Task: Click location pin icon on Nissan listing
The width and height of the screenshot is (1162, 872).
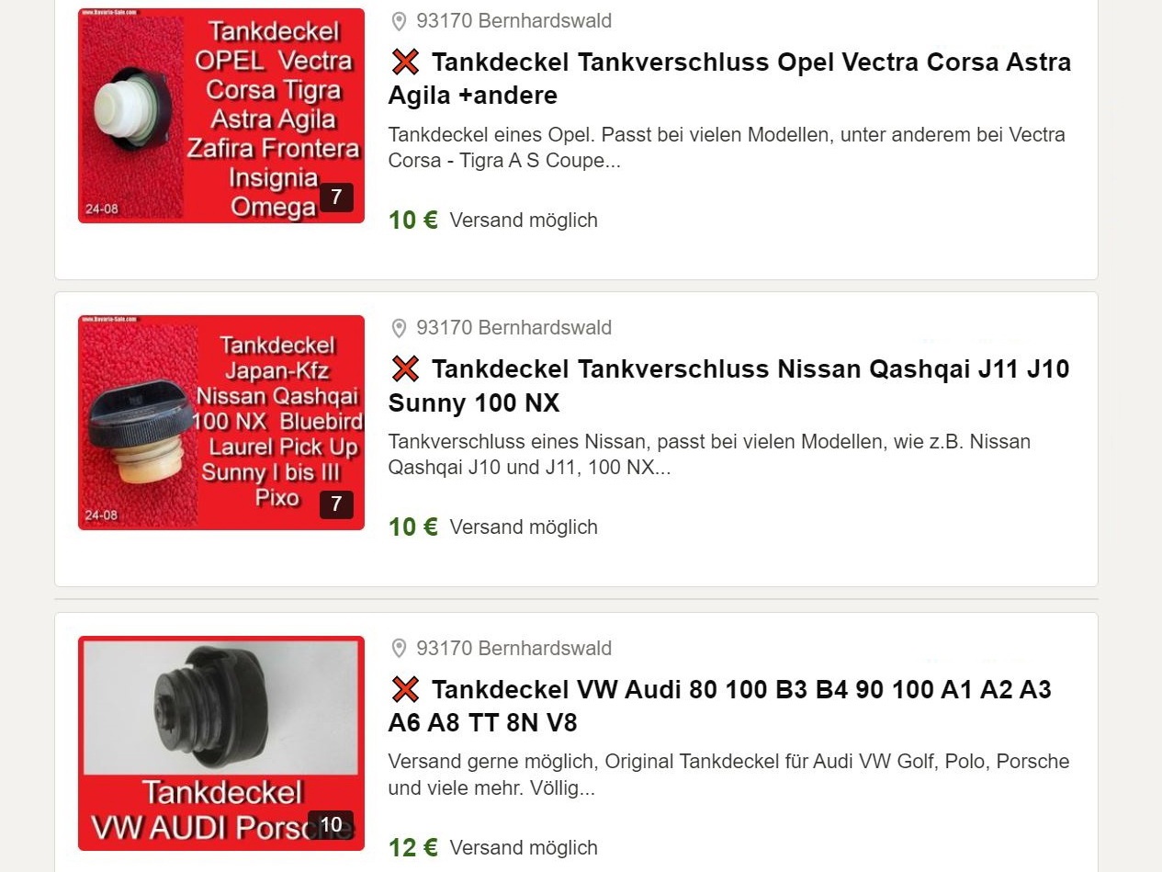Action: pyautogui.click(x=399, y=328)
